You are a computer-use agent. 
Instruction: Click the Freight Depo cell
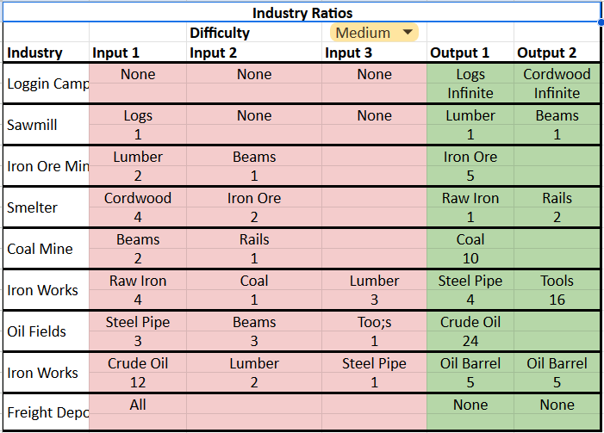pyautogui.click(x=45, y=413)
